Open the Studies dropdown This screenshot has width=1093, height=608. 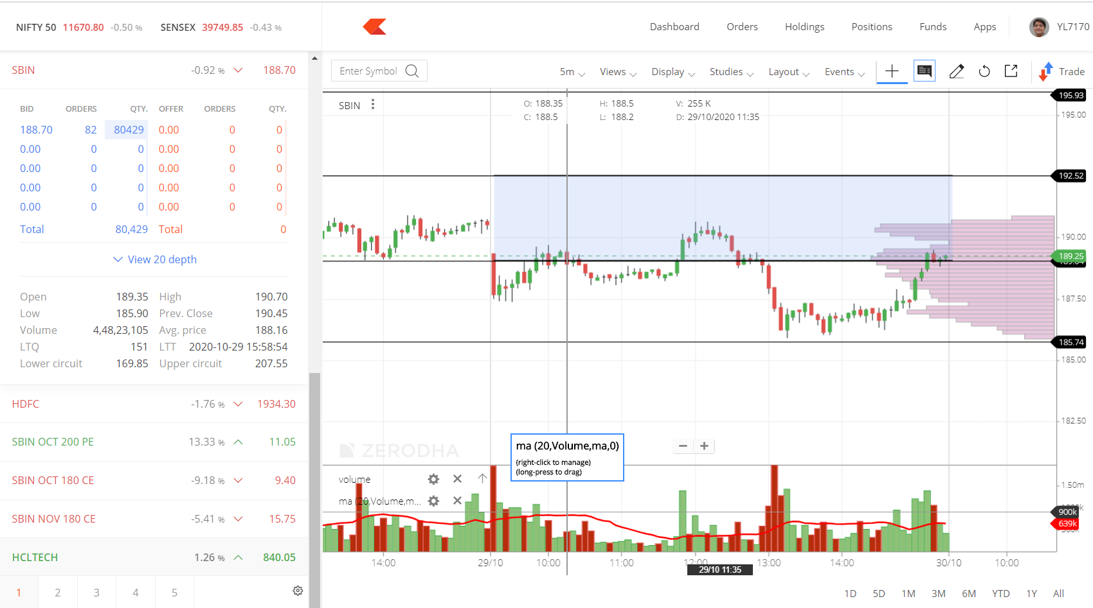click(732, 72)
